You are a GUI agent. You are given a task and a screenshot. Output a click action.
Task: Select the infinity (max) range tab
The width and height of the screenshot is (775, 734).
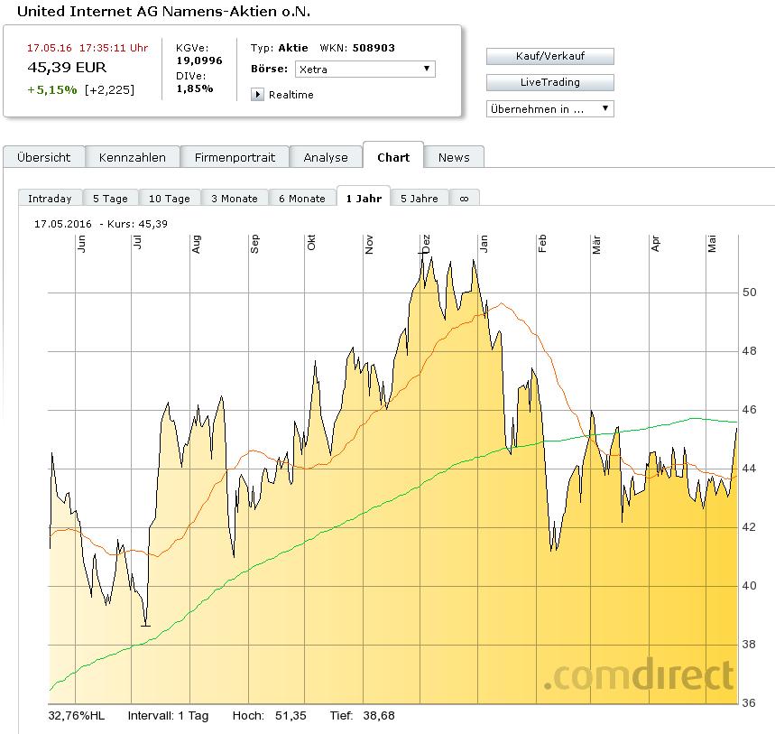(x=464, y=199)
